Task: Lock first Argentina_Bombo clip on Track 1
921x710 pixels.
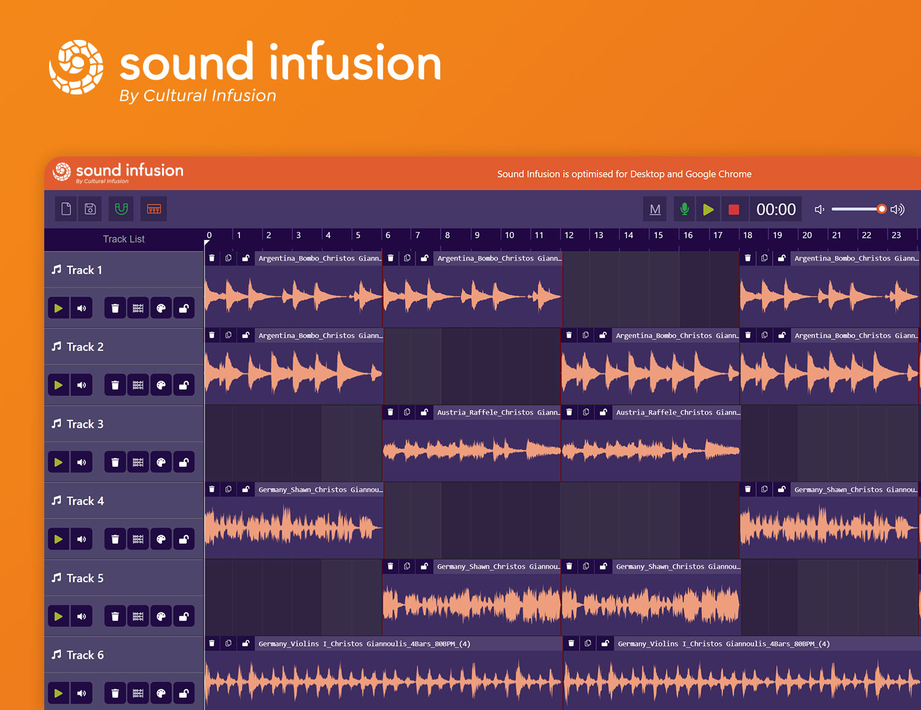Action: point(246,258)
